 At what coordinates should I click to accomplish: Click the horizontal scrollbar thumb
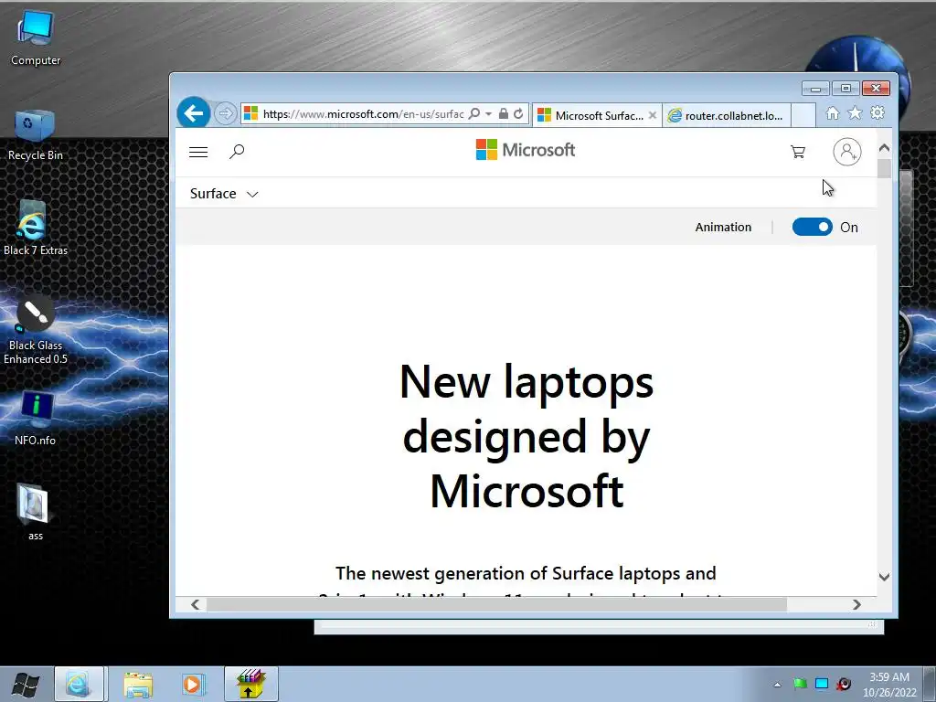[496, 605]
